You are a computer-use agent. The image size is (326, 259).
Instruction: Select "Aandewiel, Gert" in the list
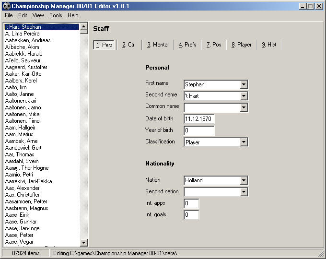click(x=42, y=148)
